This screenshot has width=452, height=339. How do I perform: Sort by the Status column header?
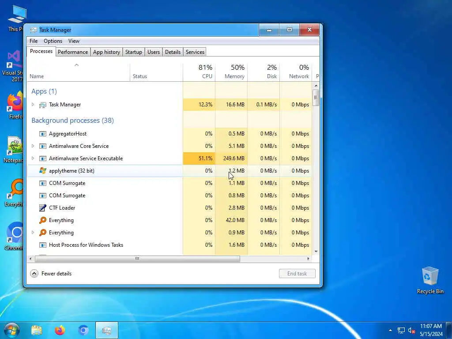click(156, 72)
